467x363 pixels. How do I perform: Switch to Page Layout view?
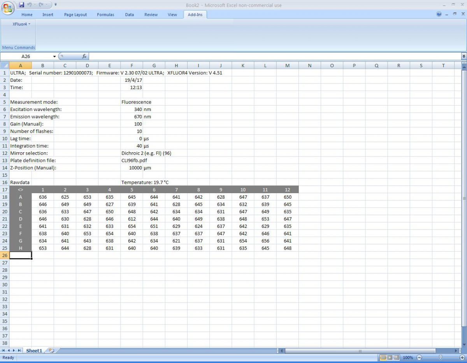point(390,358)
